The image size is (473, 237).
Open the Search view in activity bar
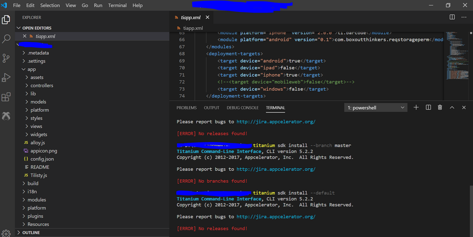(x=6, y=39)
